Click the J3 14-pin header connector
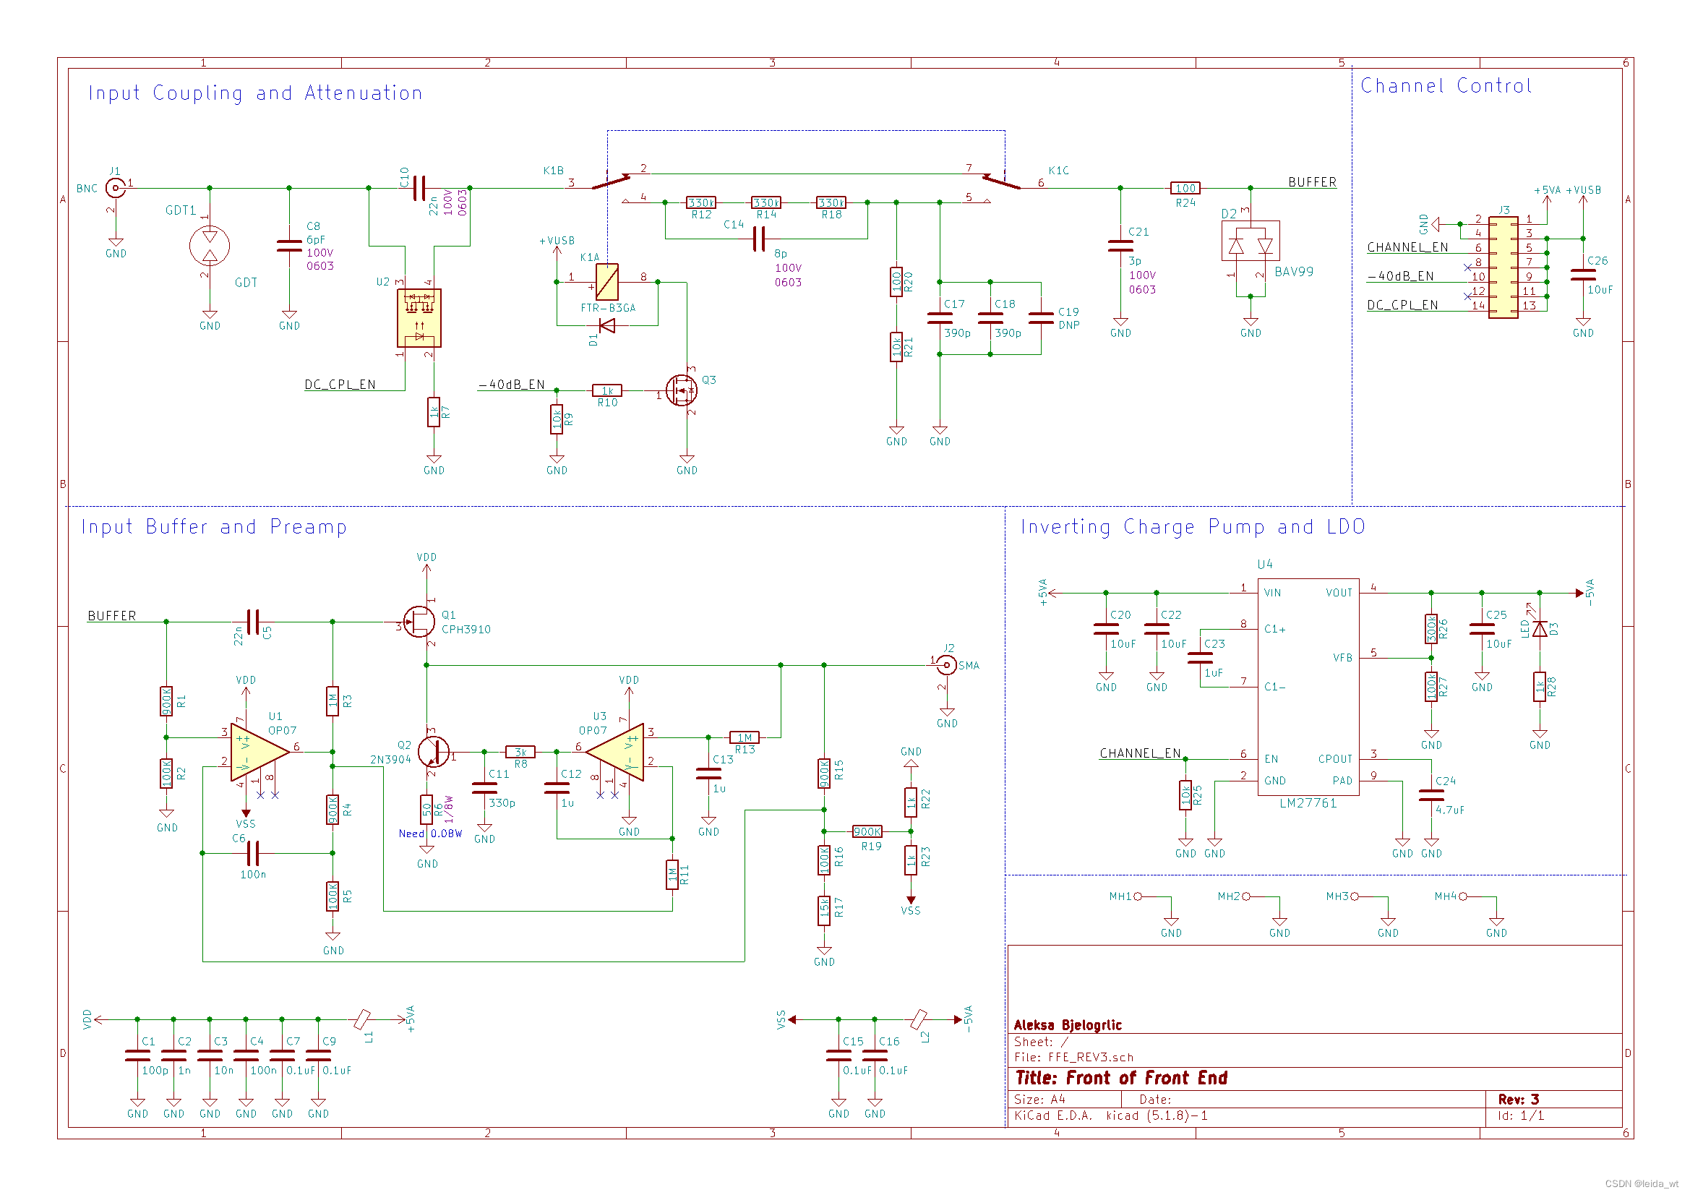Screen dimensions: 1690x1195 pyautogui.click(x=1503, y=268)
